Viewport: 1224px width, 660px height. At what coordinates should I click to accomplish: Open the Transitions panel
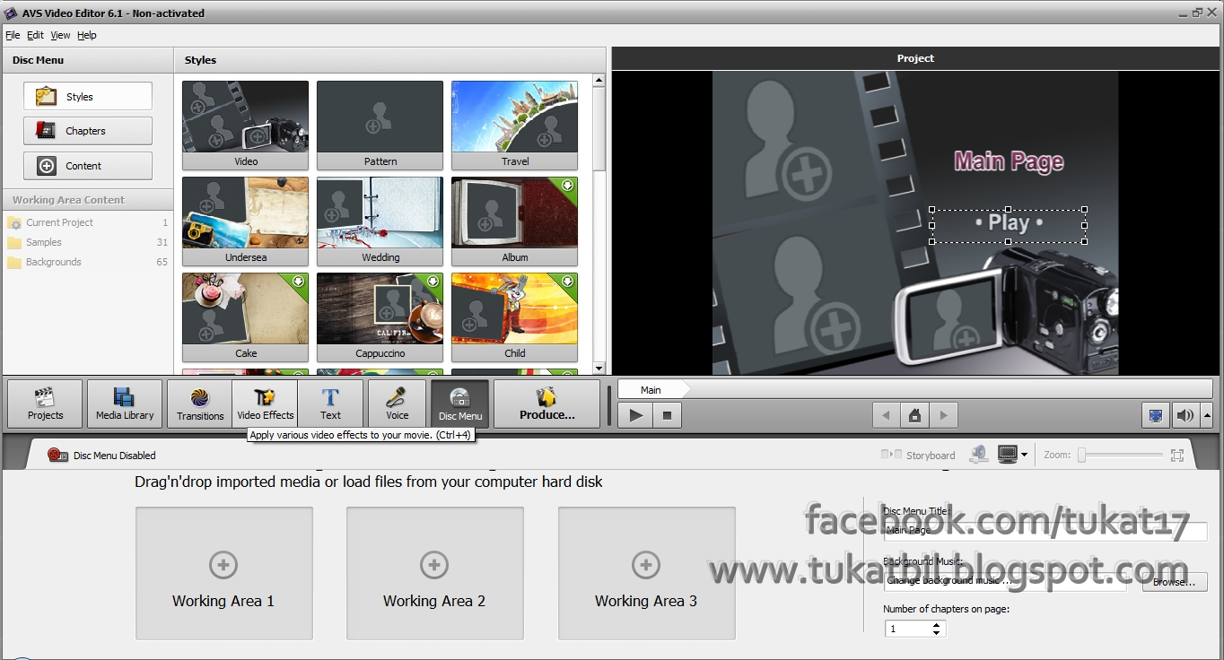(x=200, y=404)
